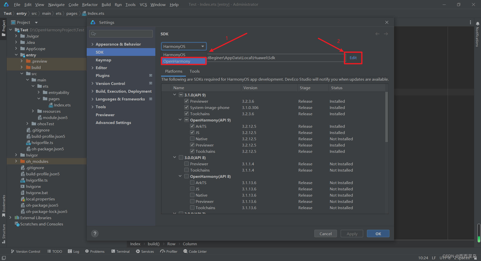
Task: Open the VCS menu
Action: pos(143,5)
